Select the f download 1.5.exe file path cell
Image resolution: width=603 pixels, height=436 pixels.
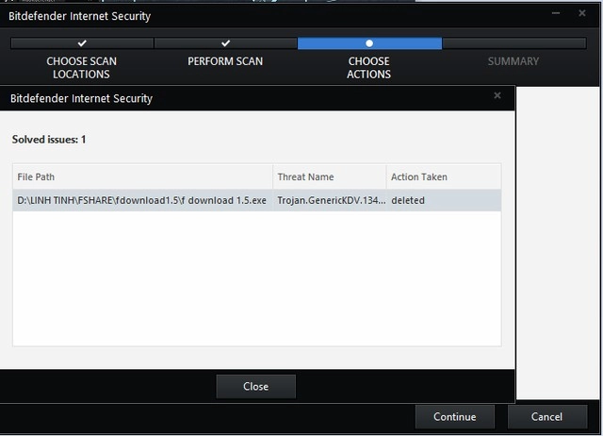pos(142,200)
